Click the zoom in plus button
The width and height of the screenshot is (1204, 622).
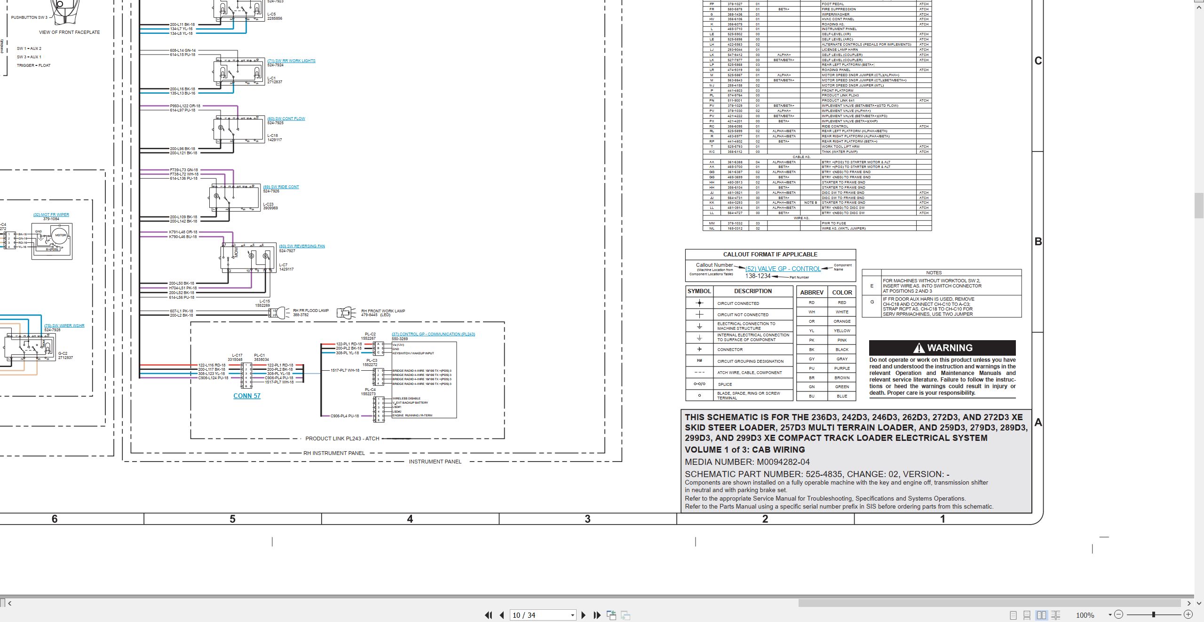1188,614
